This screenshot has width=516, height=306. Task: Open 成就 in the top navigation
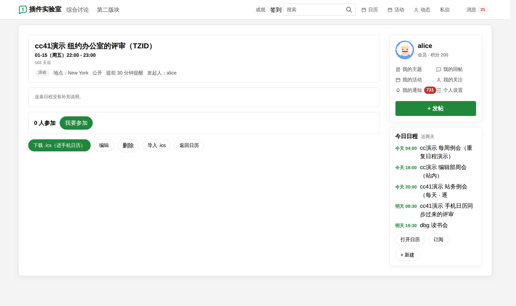point(260,10)
